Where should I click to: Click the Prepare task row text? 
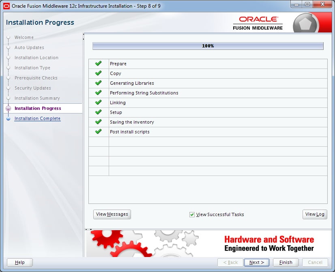coord(118,64)
